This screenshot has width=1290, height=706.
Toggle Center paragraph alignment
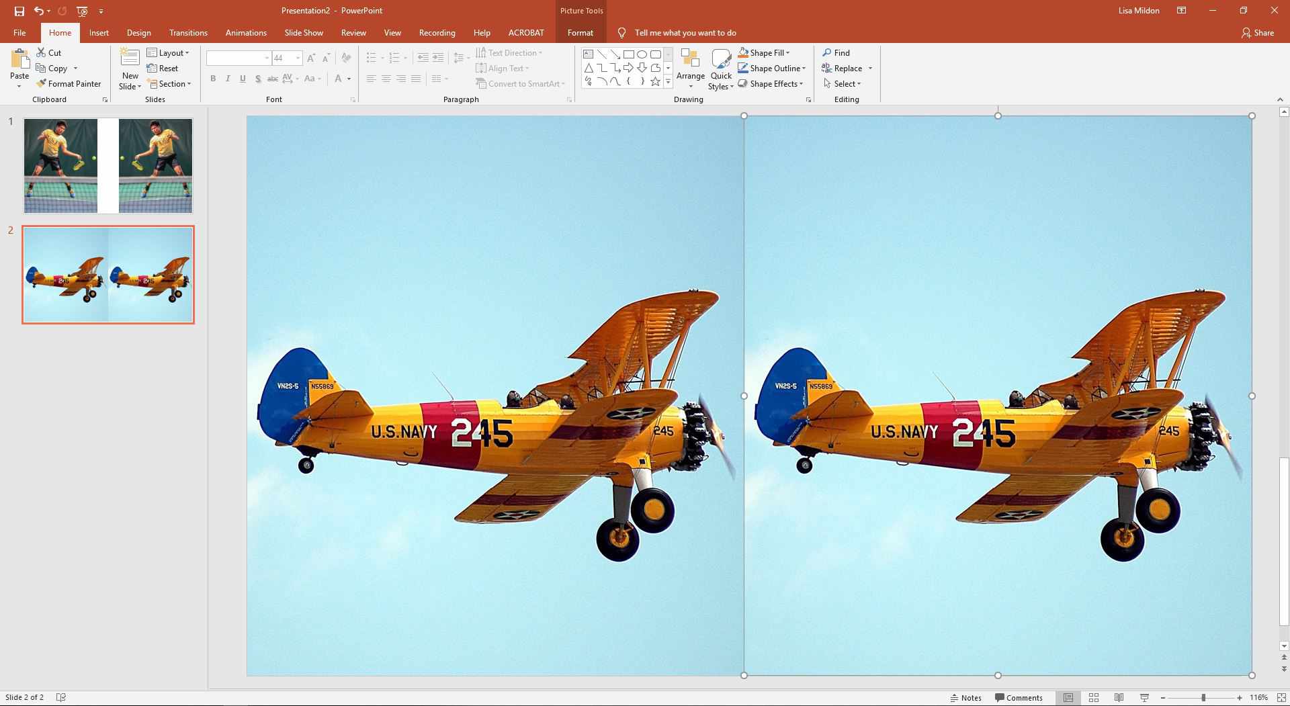386,79
